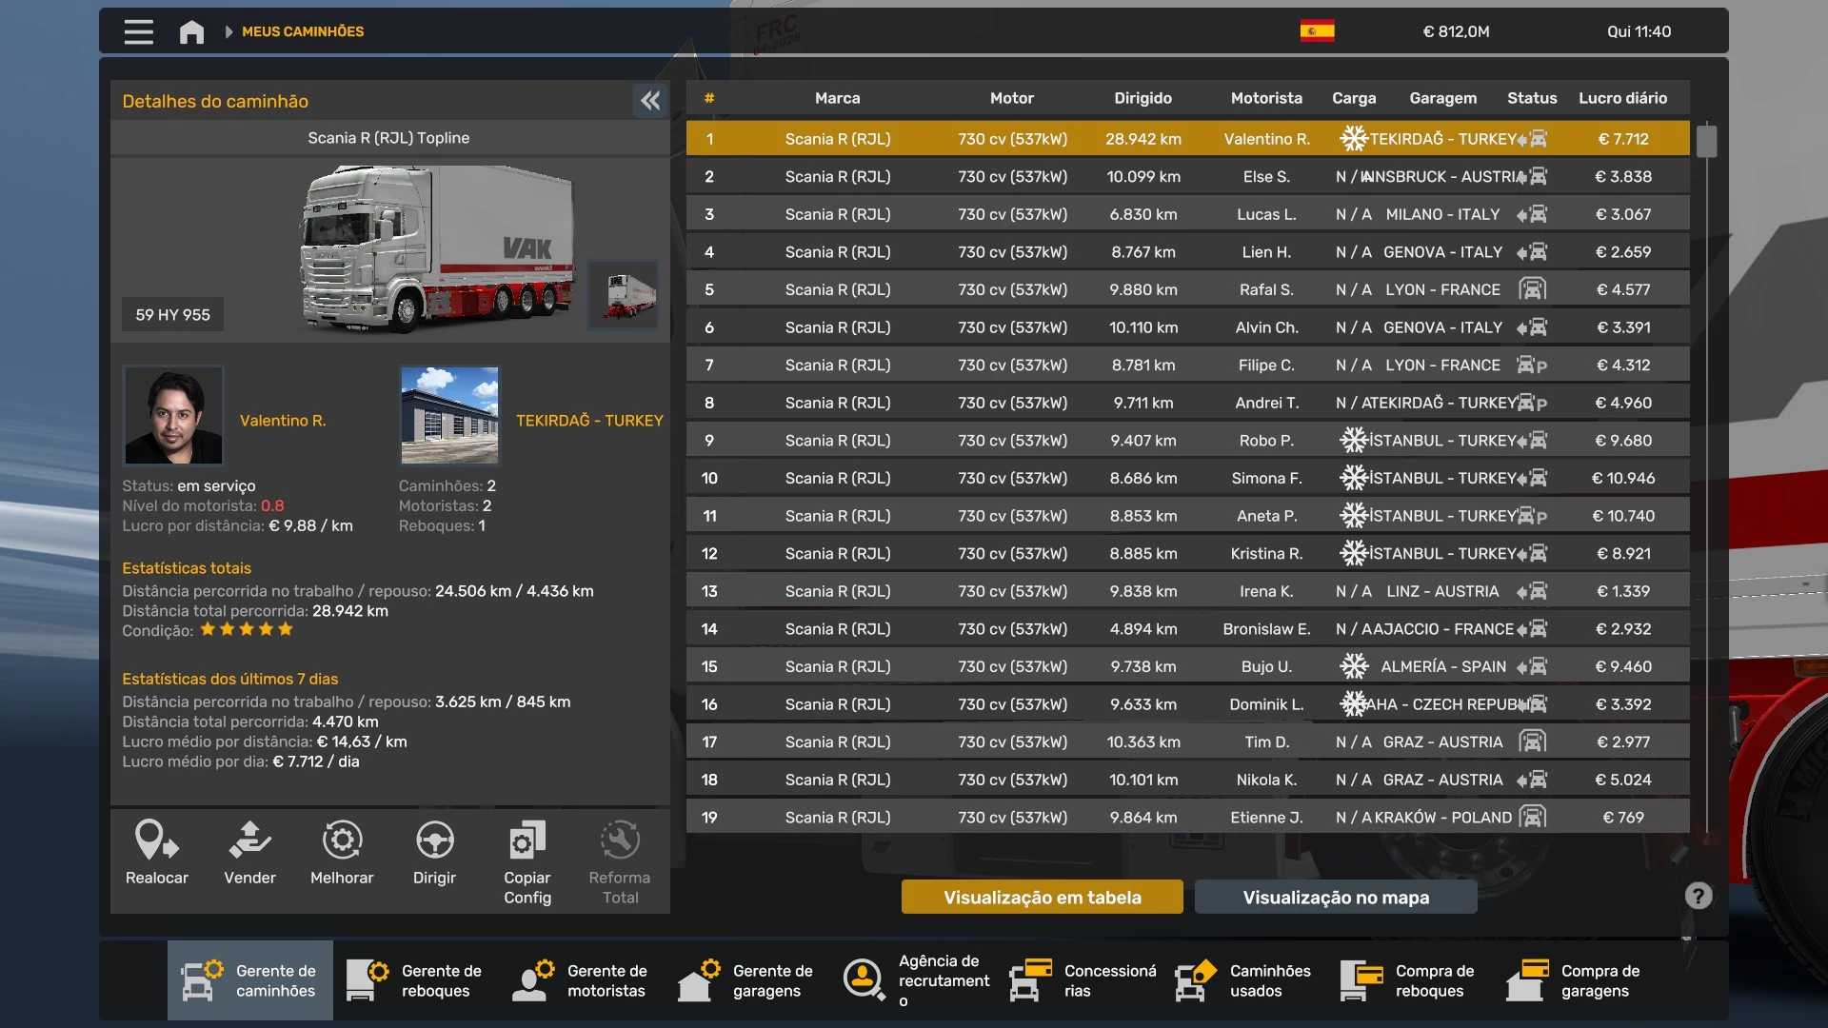Viewport: 1828px width, 1028px height.
Task: Click the Copiar Config icon
Action: [x=527, y=841]
